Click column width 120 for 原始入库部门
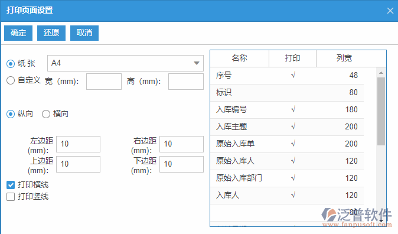 coord(351,178)
